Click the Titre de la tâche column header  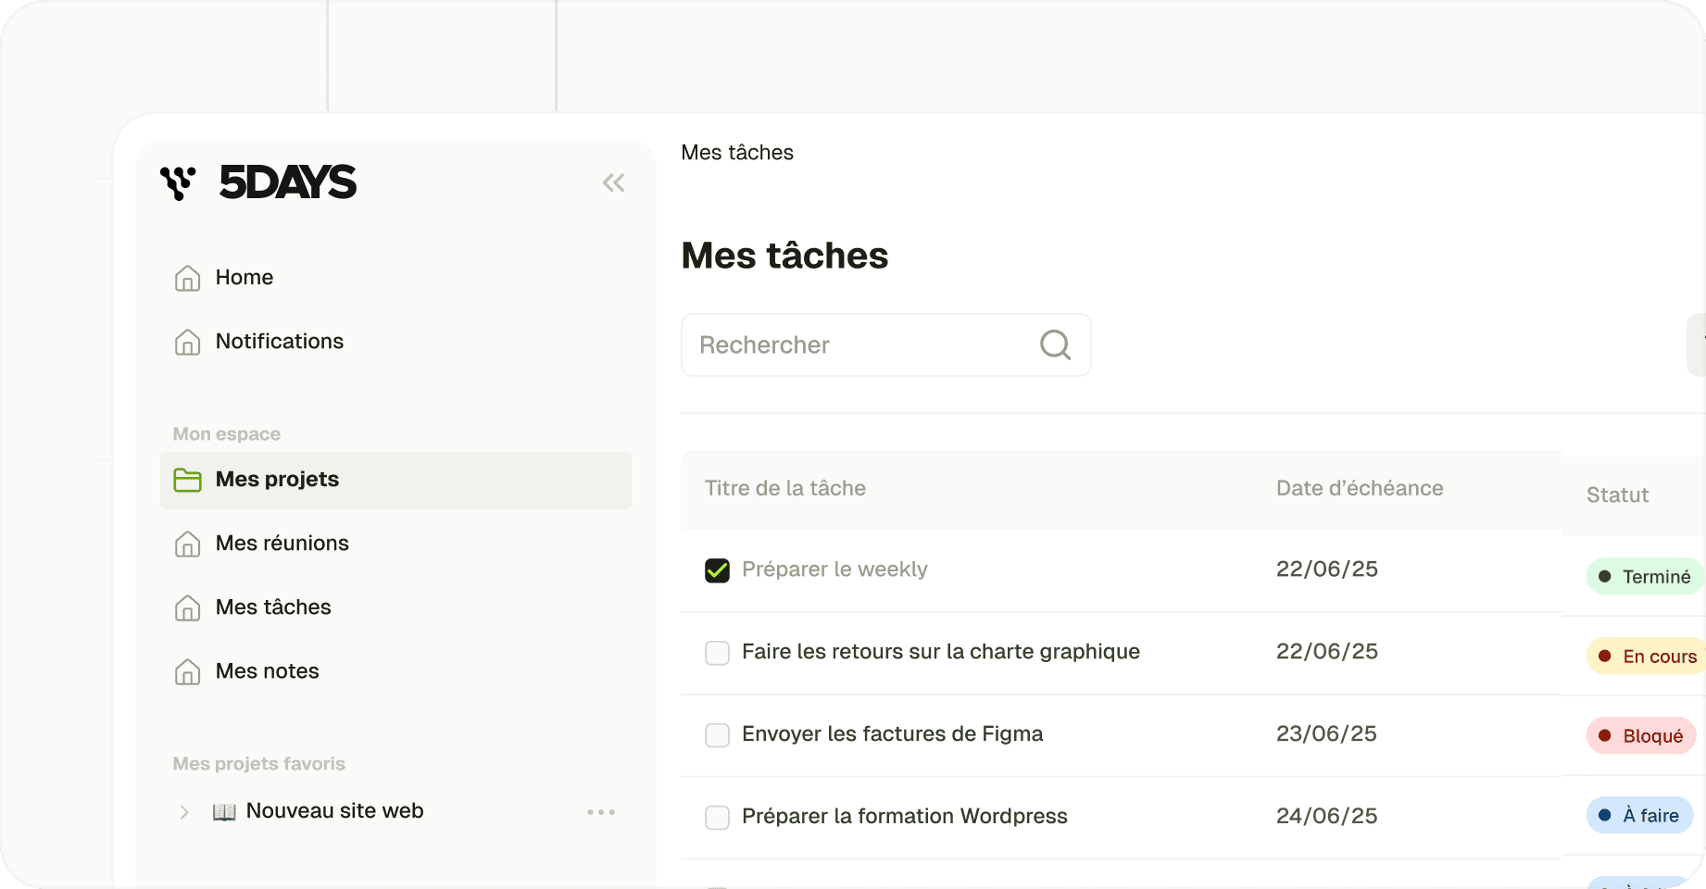click(785, 488)
